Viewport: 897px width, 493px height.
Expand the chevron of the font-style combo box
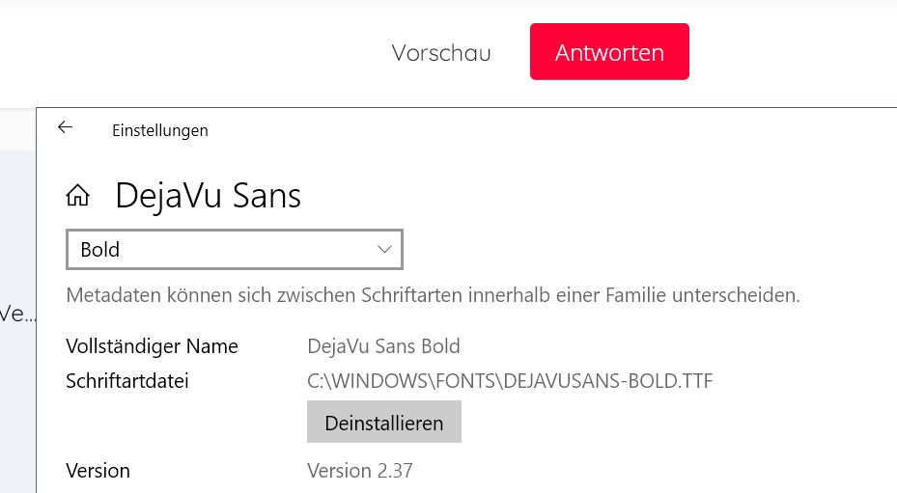point(384,249)
